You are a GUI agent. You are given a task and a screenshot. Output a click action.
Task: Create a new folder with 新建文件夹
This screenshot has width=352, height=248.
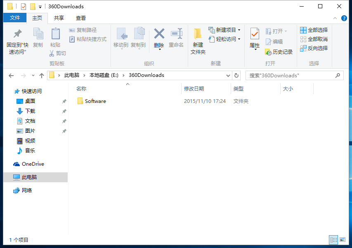pyautogui.click(x=198, y=41)
